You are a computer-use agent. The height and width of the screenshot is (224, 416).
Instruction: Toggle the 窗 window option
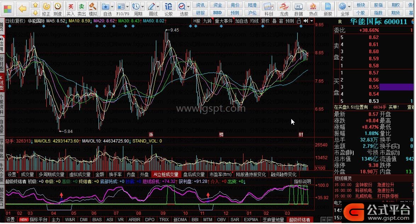pyautogui.click(x=281, y=21)
